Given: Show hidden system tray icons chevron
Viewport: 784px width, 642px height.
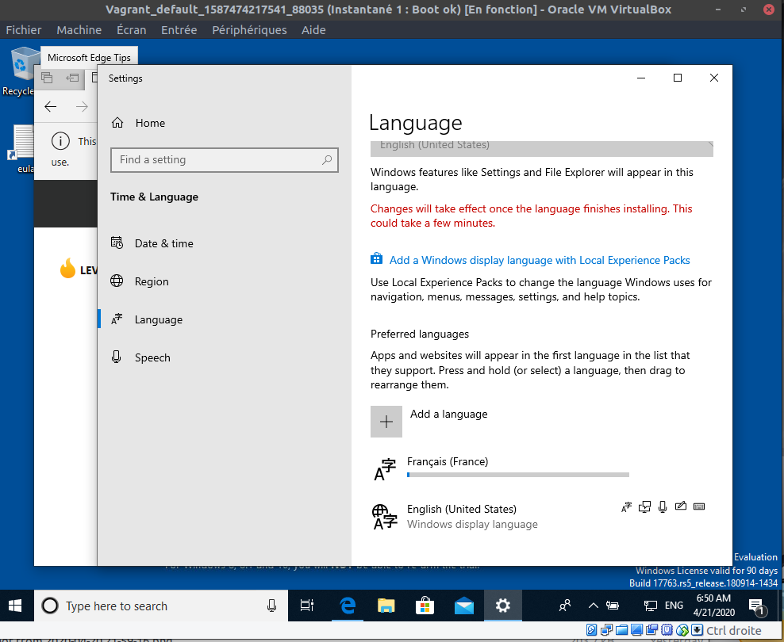Looking at the screenshot, I should click(593, 606).
